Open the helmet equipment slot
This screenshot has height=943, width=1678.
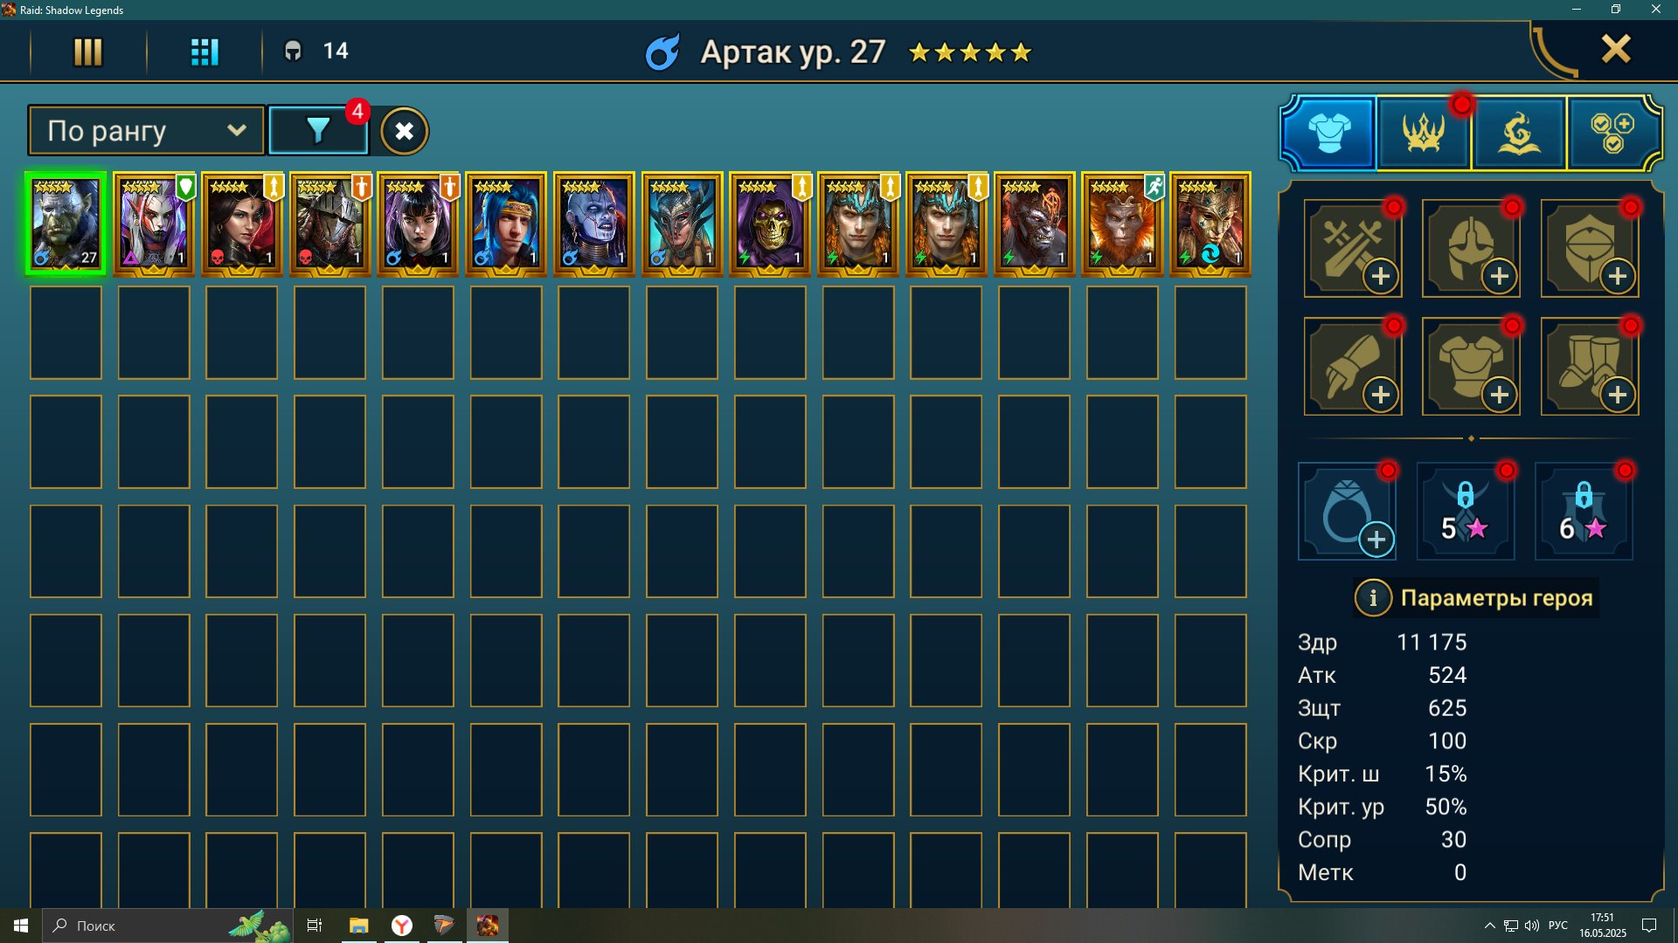1471,248
